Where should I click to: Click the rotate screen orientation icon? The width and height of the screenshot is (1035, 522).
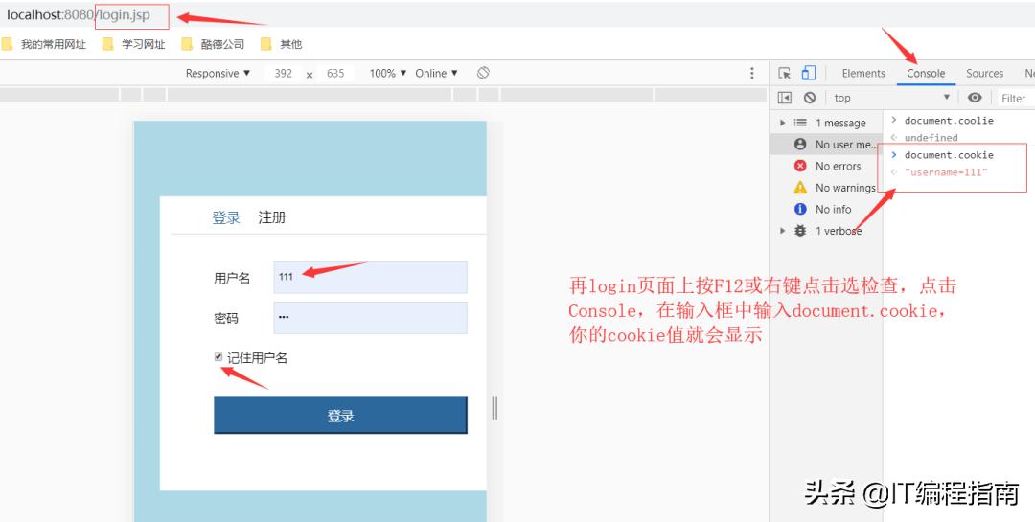483,73
